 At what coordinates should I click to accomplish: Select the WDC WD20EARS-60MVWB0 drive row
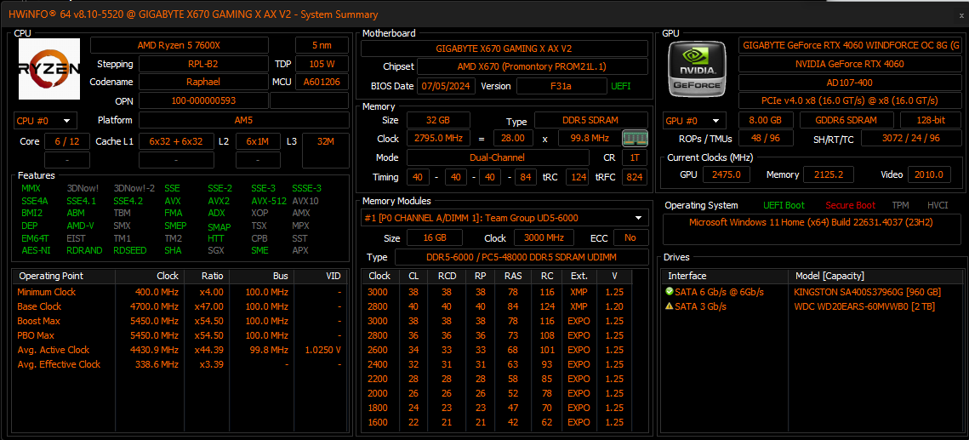[812, 306]
